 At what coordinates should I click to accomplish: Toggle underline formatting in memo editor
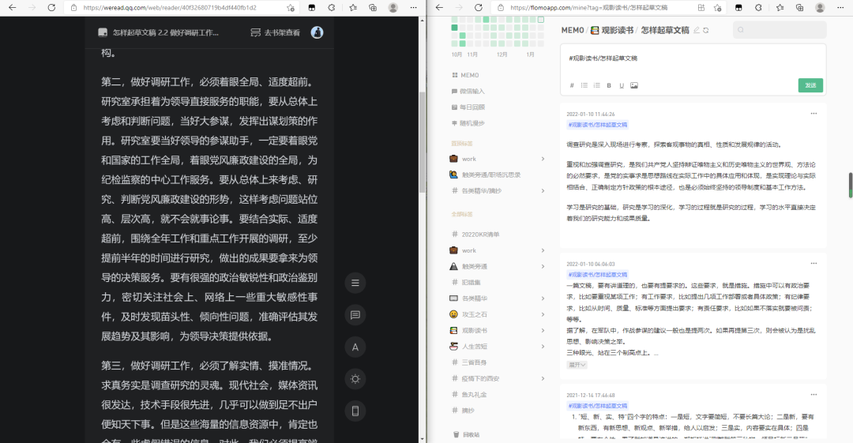coord(622,85)
